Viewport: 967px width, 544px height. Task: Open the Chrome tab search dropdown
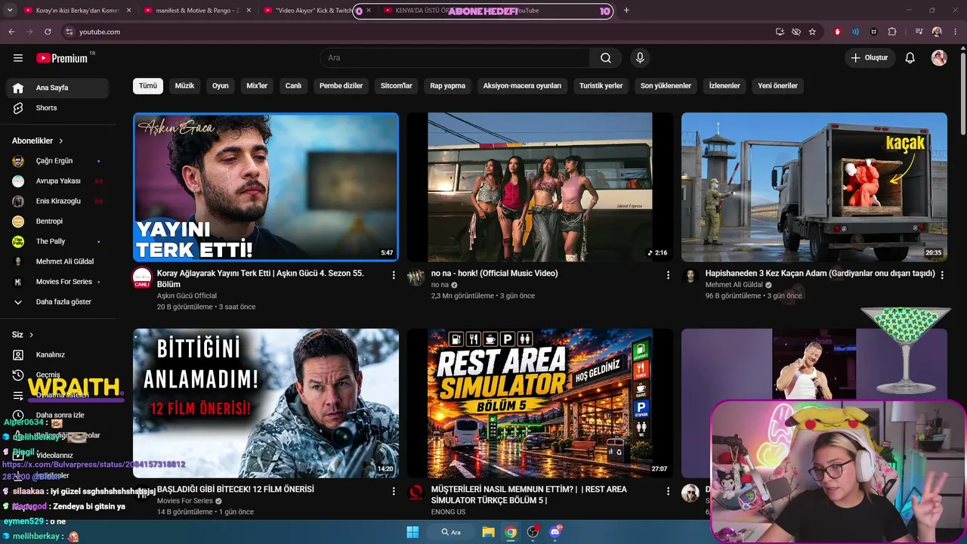tap(10, 11)
